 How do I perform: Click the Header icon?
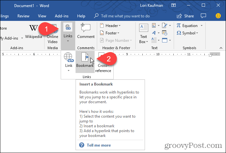(x=102, y=25)
